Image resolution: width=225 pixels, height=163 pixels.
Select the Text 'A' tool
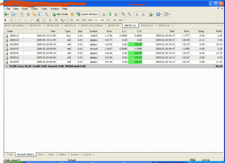50,20
